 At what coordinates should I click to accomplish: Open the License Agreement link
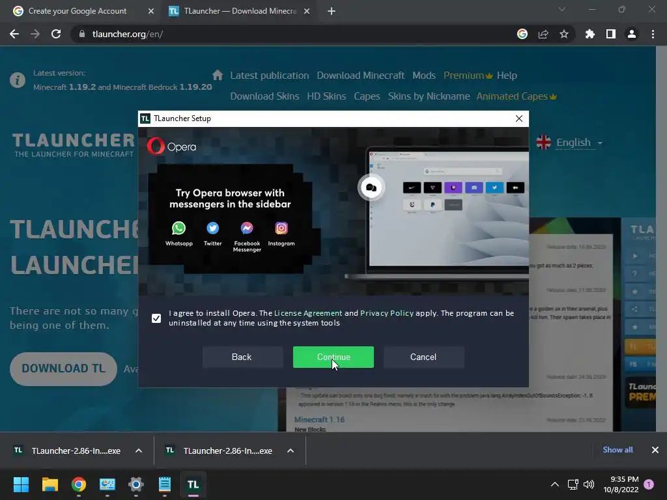click(308, 313)
